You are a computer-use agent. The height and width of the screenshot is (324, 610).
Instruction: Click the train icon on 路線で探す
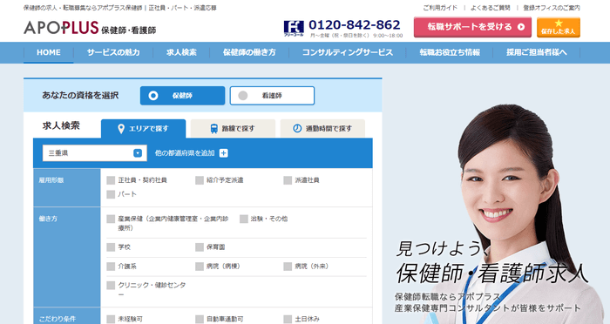coord(214,129)
